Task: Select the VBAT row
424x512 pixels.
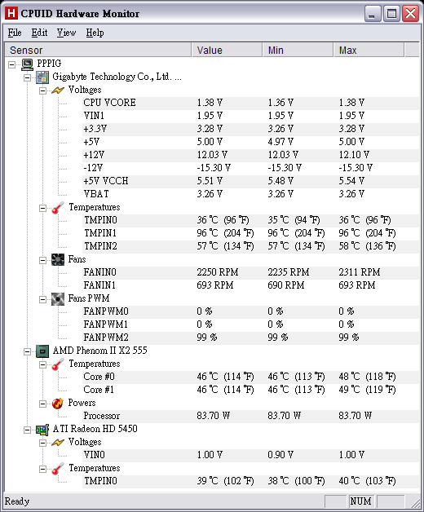Action: point(250,194)
